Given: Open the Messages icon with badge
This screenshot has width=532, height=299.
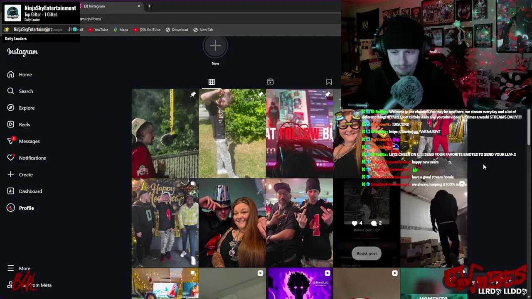Looking at the screenshot, I should (11, 141).
